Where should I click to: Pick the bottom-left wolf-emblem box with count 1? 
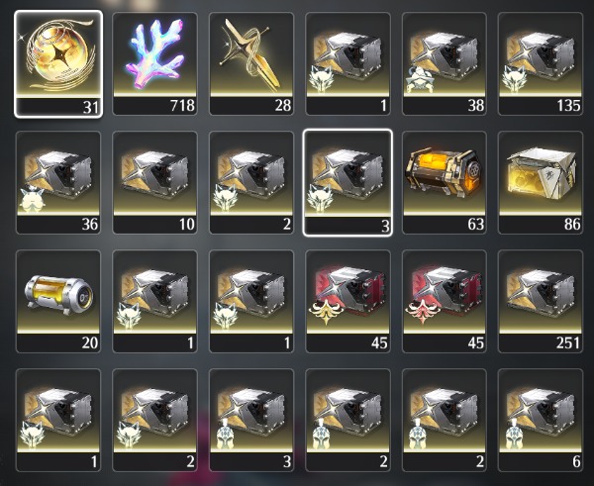58,420
